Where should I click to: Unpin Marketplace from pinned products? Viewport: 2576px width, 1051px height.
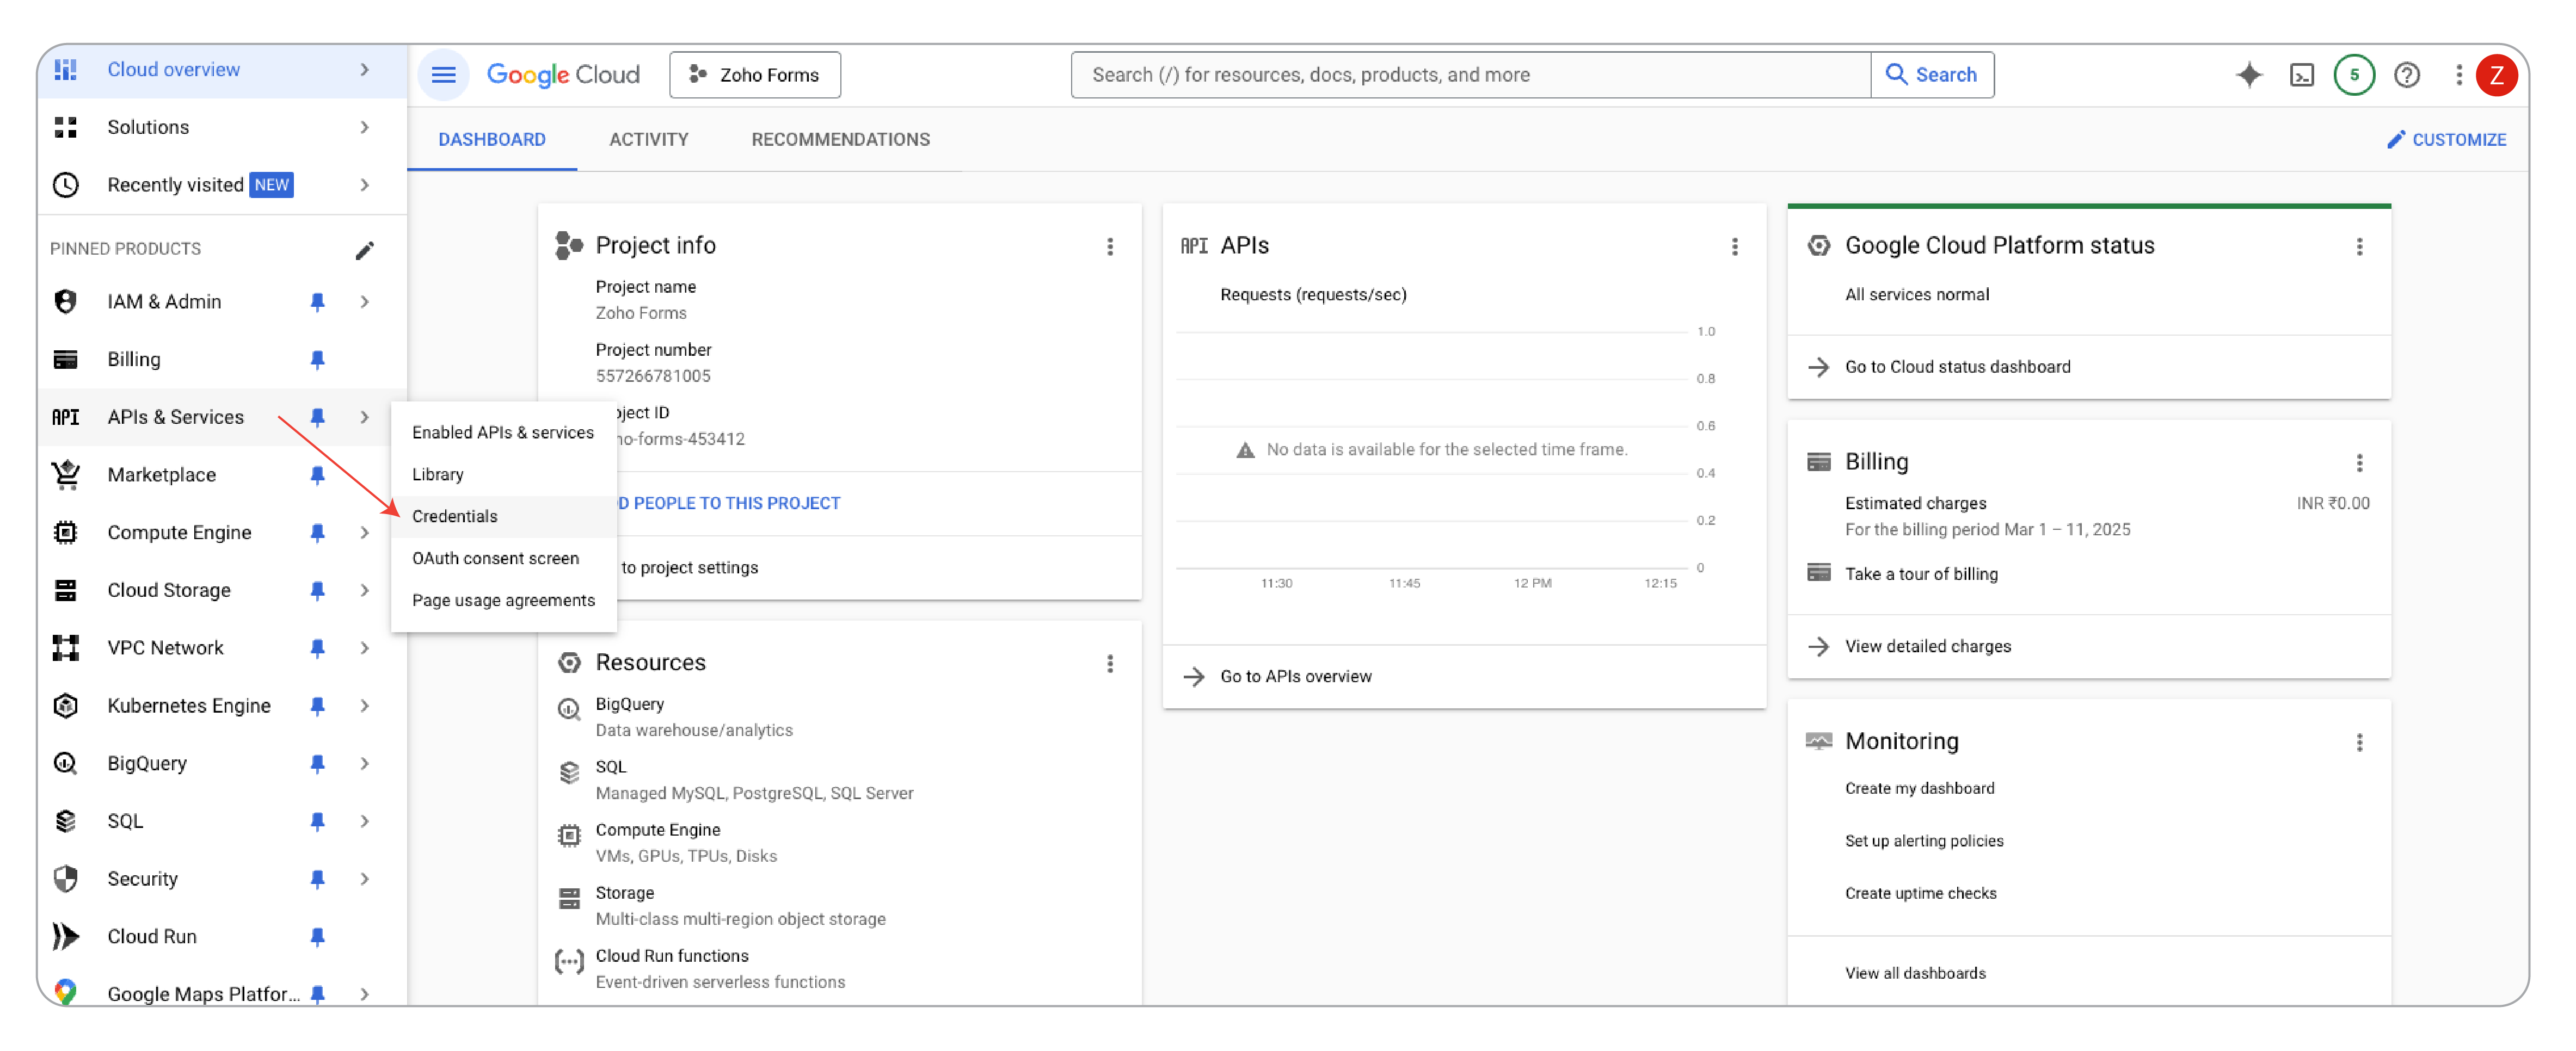[x=317, y=475]
